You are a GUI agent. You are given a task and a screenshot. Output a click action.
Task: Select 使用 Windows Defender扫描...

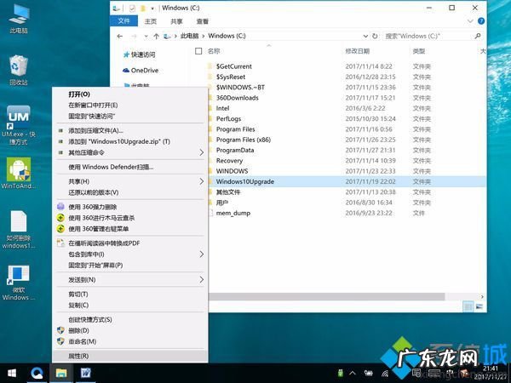tap(130, 167)
